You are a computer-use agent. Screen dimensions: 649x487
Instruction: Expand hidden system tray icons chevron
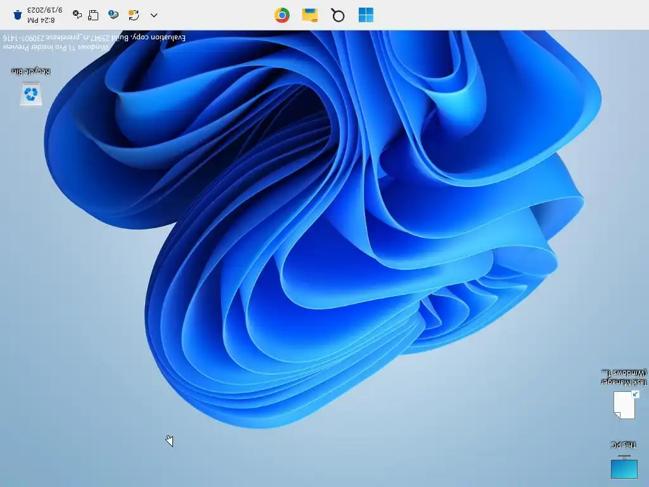pyautogui.click(x=154, y=15)
